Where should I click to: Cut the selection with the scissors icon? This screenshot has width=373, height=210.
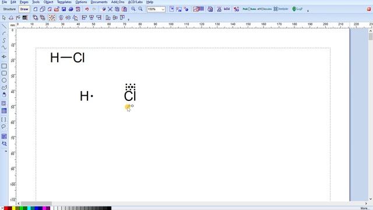tap(110, 9)
